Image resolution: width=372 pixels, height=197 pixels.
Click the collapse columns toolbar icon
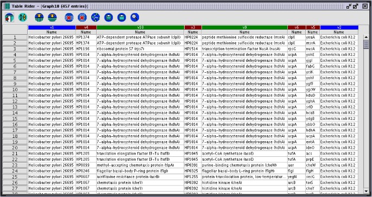pos(39,17)
